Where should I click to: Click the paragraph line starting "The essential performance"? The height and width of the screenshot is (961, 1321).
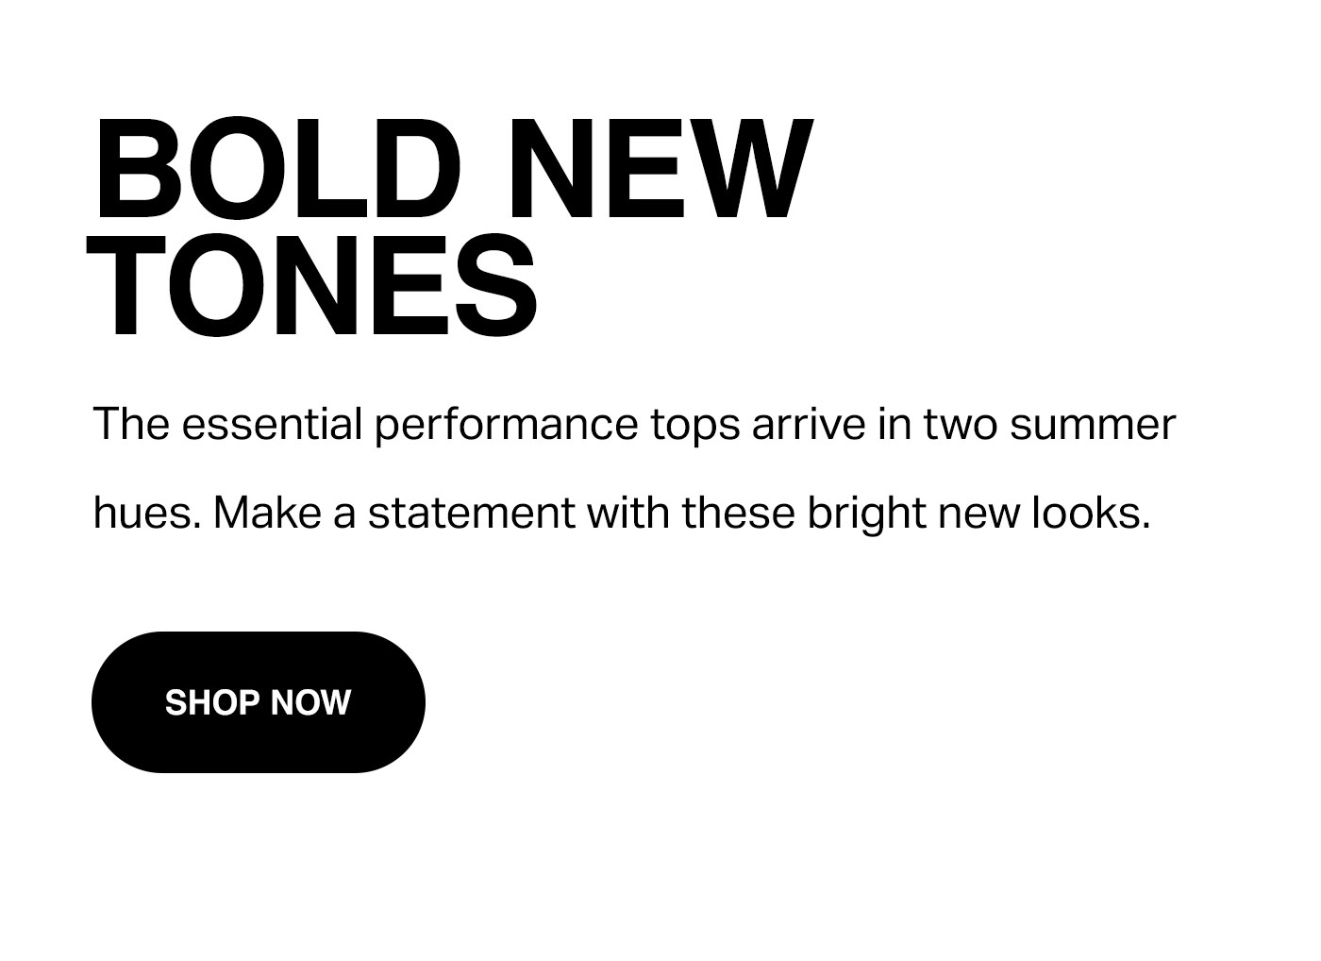point(634,425)
